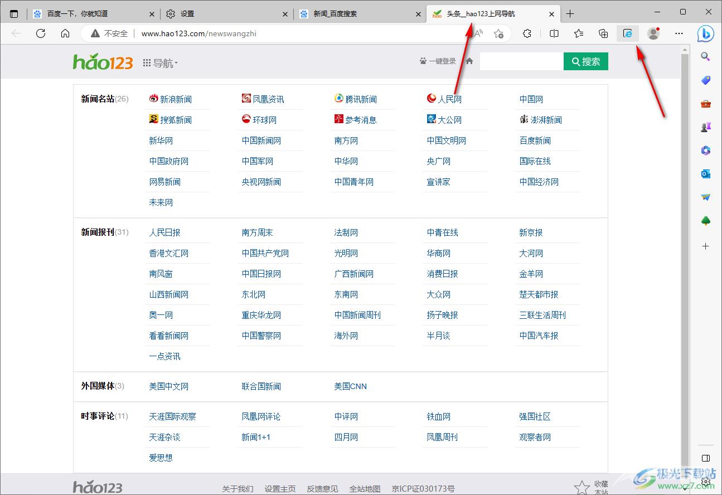This screenshot has height=495, width=722.
Task: Click the 关于我们 footer link
Action: 238,489
